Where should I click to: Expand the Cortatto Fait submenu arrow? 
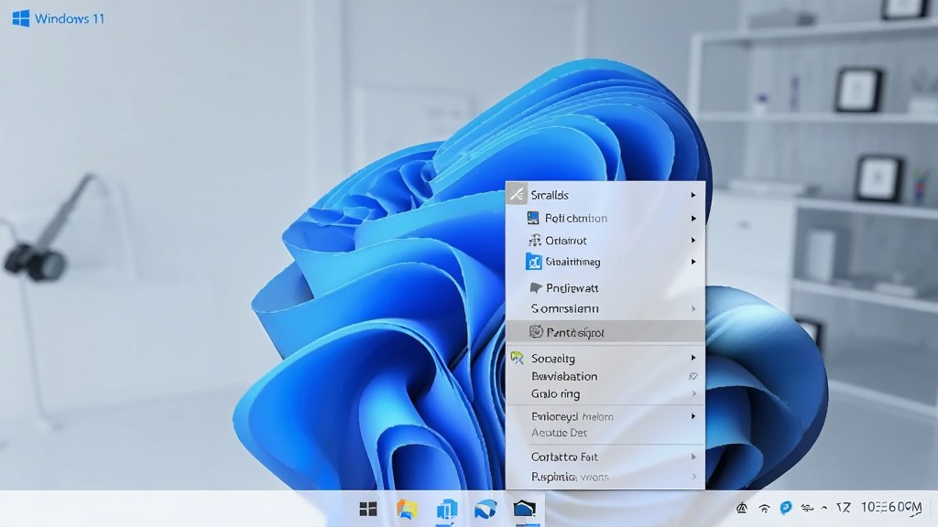click(x=693, y=457)
